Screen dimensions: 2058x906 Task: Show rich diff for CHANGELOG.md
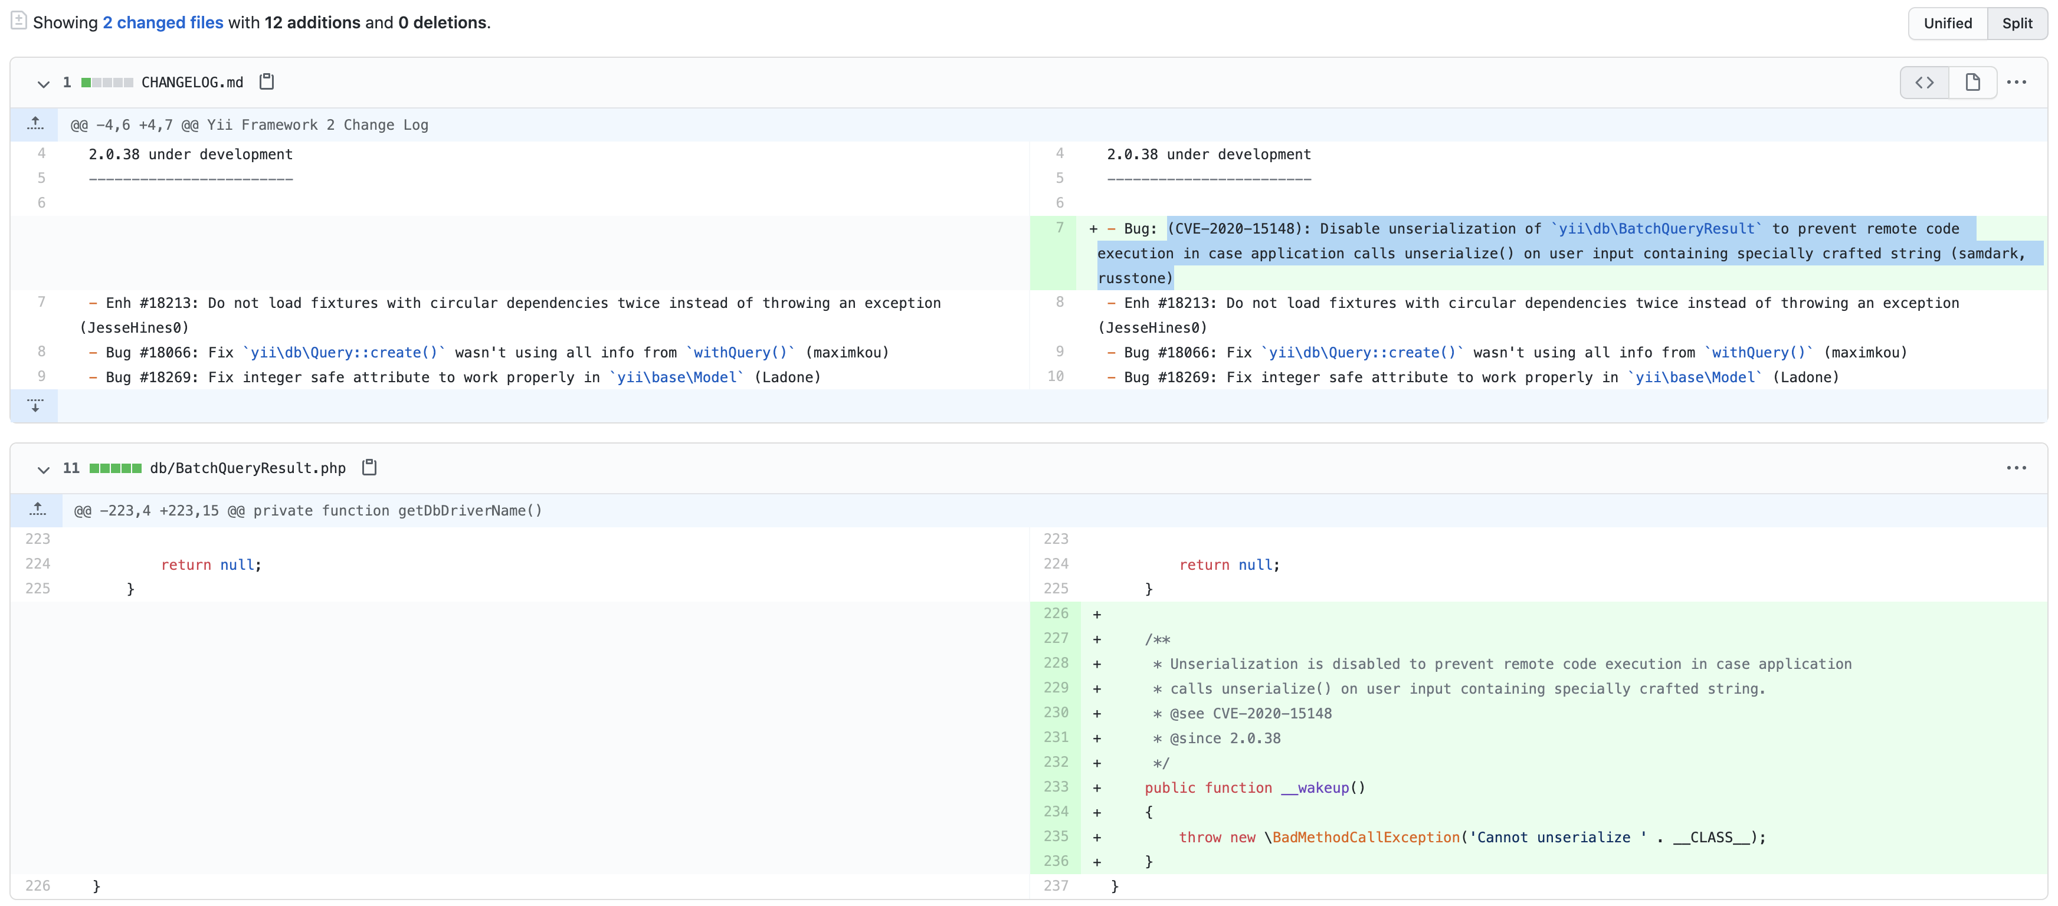pos(1972,83)
